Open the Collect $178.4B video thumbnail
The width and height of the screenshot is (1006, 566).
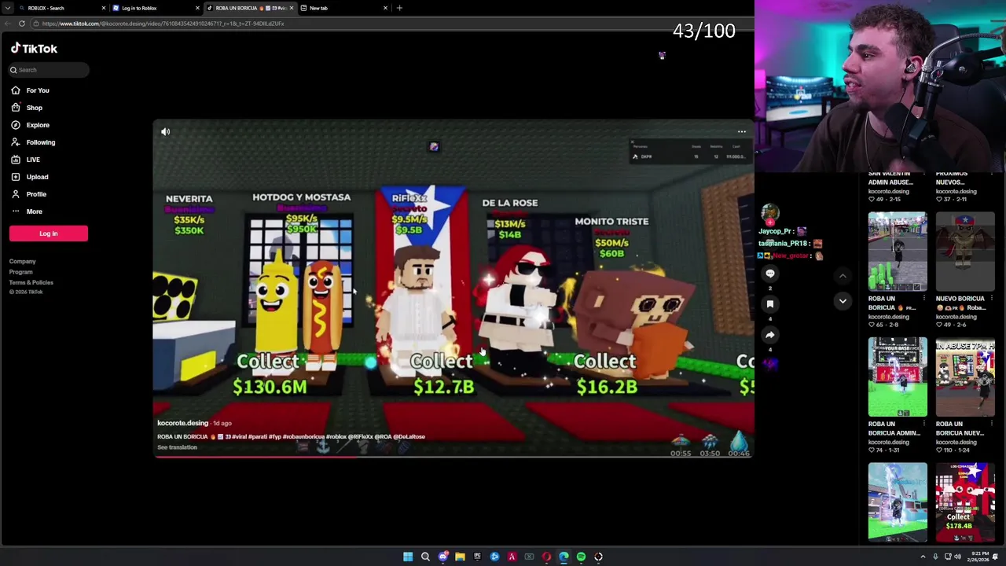965,502
